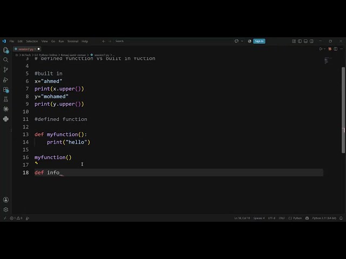The image size is (346, 259).
Task: Run the Python file with play icon
Action: 321,49
